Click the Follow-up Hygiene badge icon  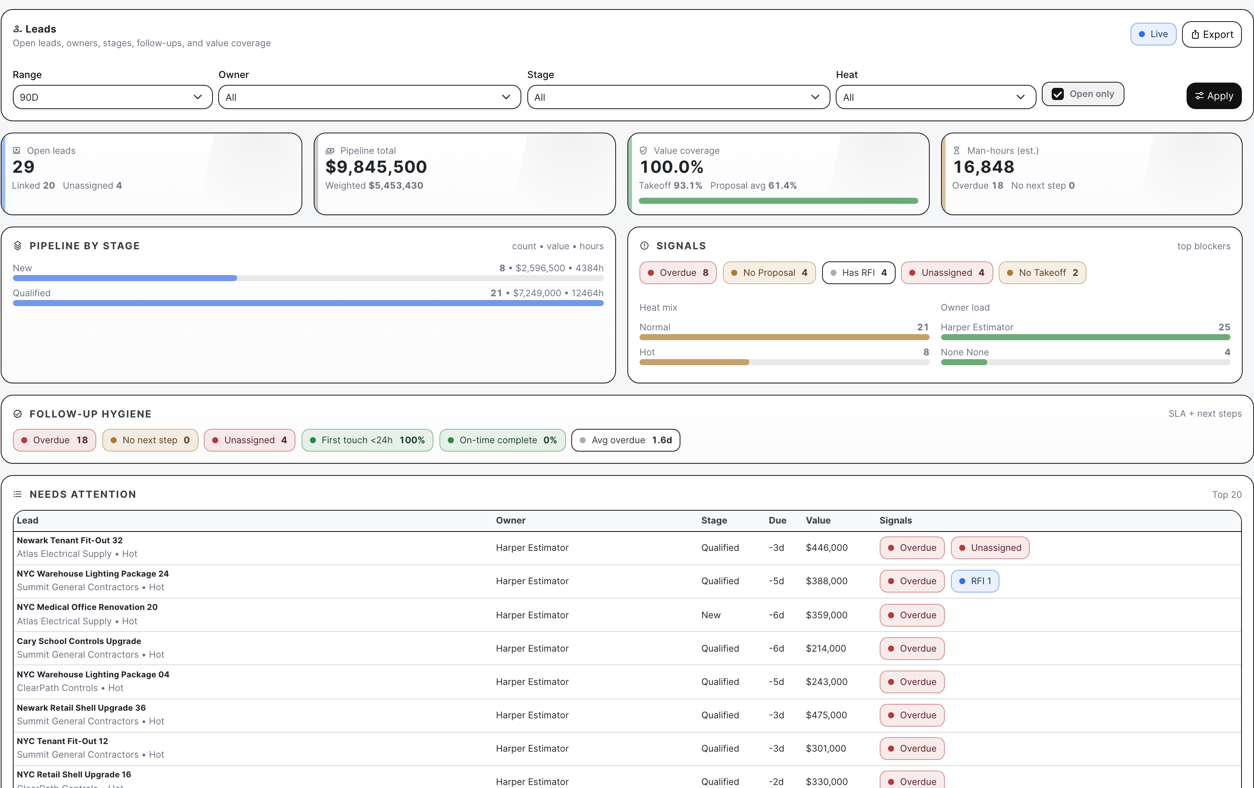click(x=18, y=414)
